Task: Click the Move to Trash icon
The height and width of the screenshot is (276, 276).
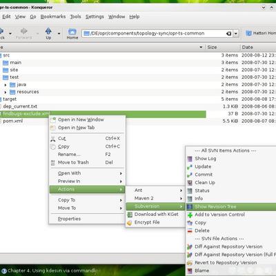Action: (x=53, y=163)
